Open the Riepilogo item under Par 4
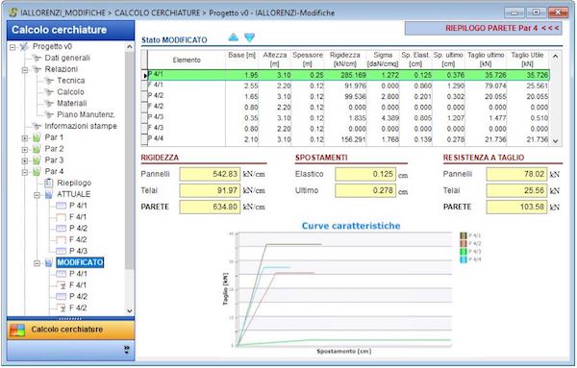577x368 pixels. click(74, 184)
